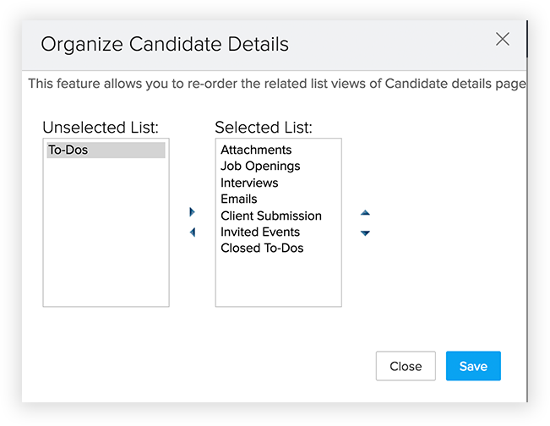The width and height of the screenshot is (550, 426).
Task: Select Job Openings in the Selected List
Action: tap(260, 167)
